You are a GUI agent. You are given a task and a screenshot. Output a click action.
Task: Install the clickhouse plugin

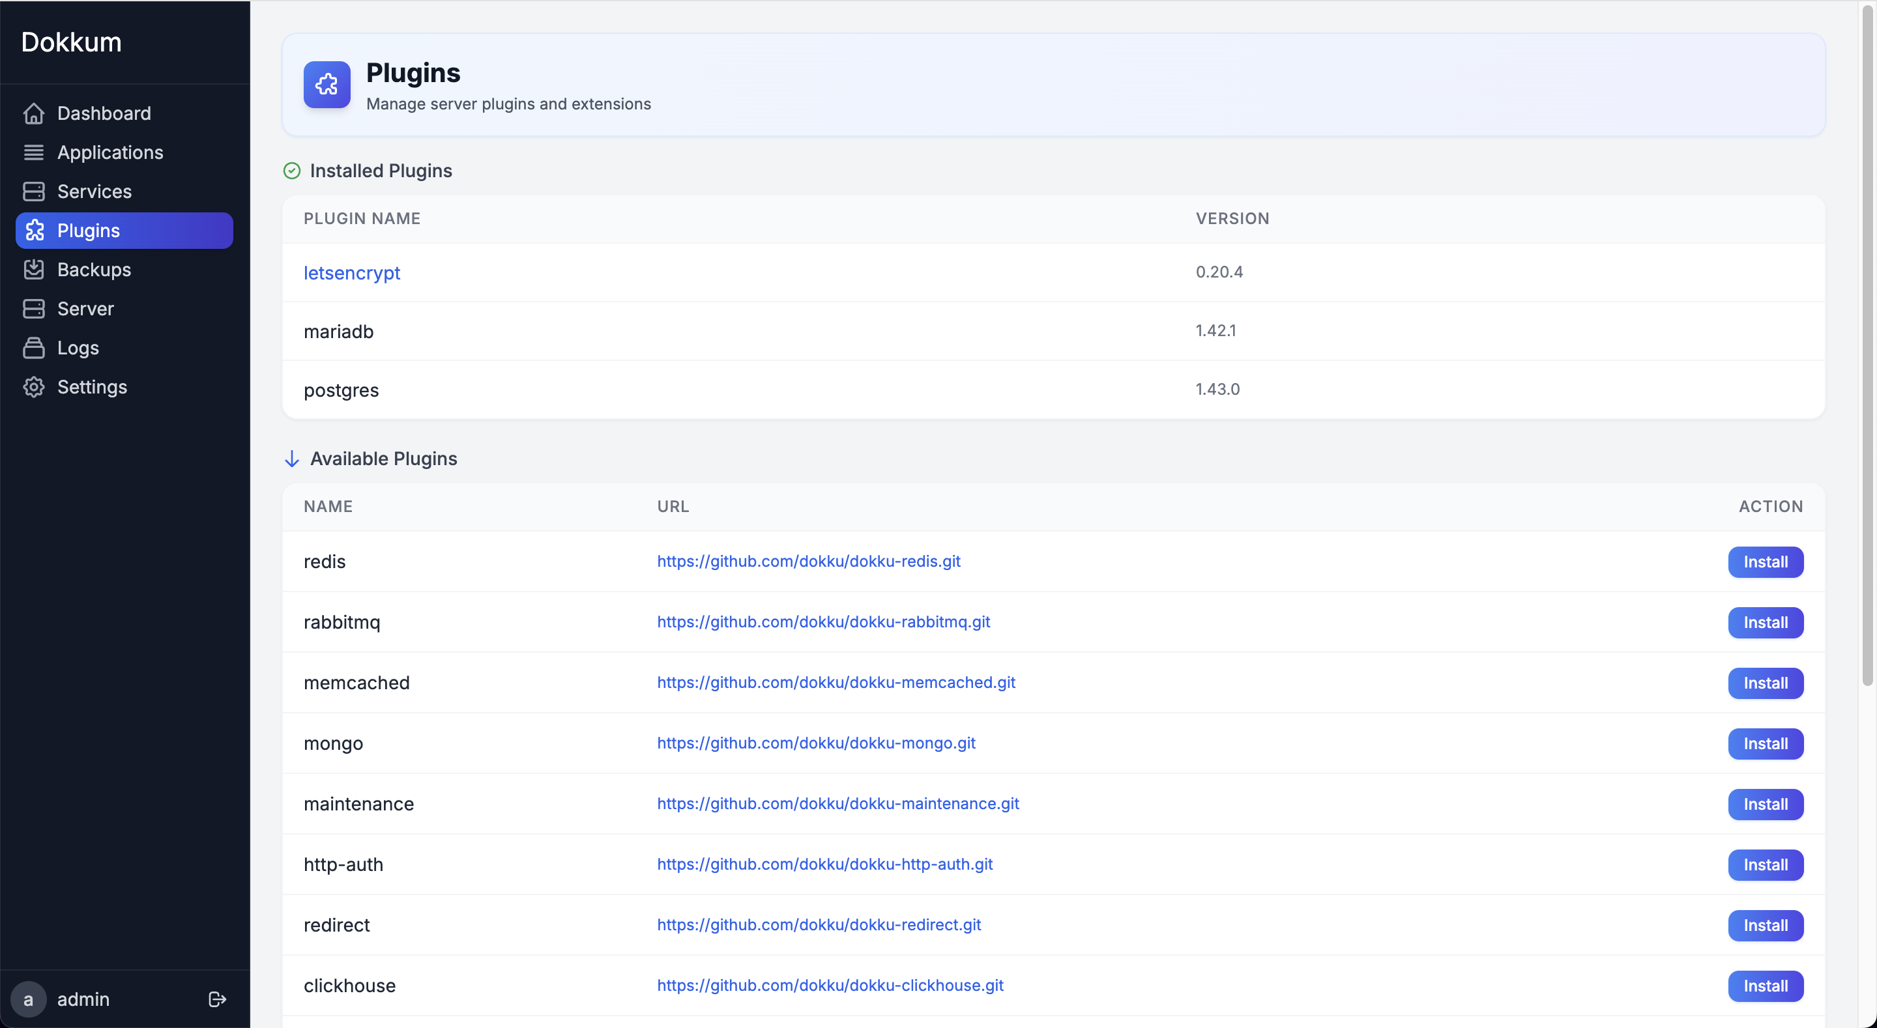[1765, 986]
